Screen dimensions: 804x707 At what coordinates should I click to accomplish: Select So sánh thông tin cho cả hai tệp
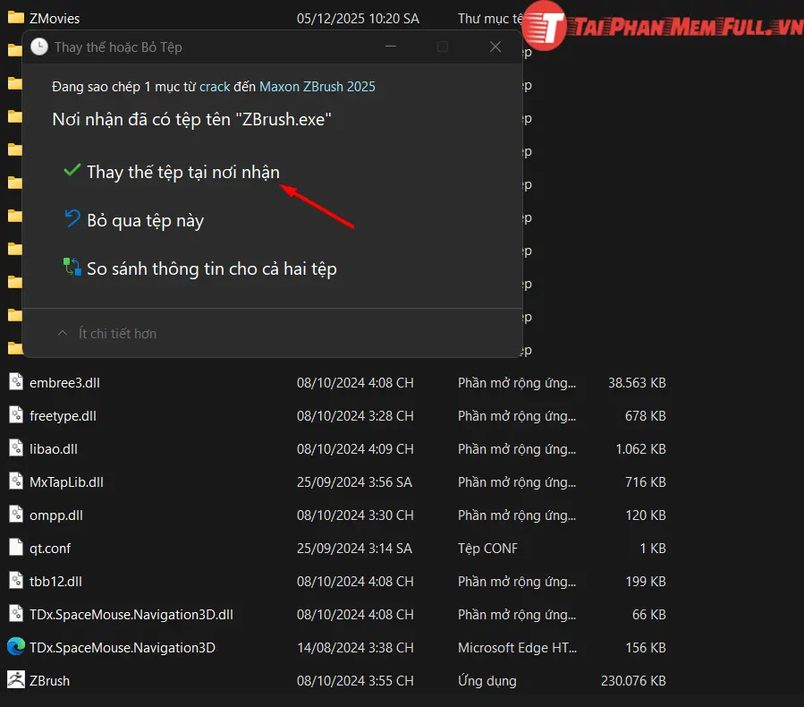pyautogui.click(x=211, y=268)
